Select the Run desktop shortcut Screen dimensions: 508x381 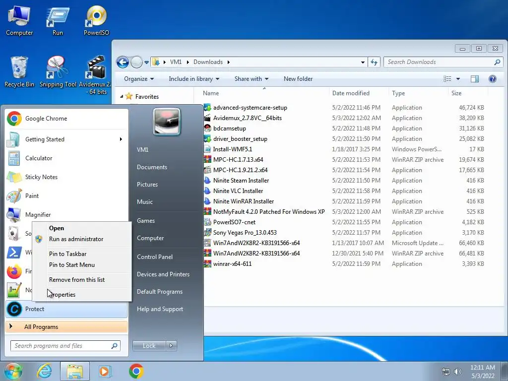point(58,21)
